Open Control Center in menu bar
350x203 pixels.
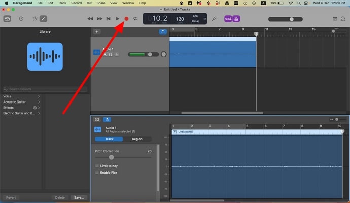coord(306,3)
